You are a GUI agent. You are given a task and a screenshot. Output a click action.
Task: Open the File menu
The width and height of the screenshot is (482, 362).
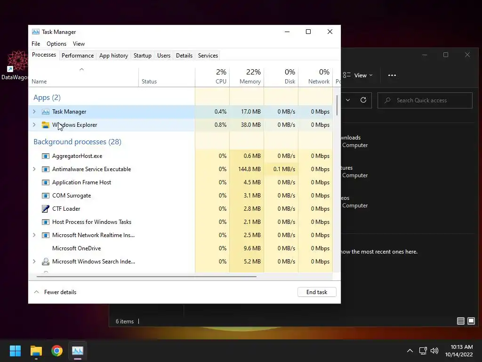pyautogui.click(x=36, y=44)
